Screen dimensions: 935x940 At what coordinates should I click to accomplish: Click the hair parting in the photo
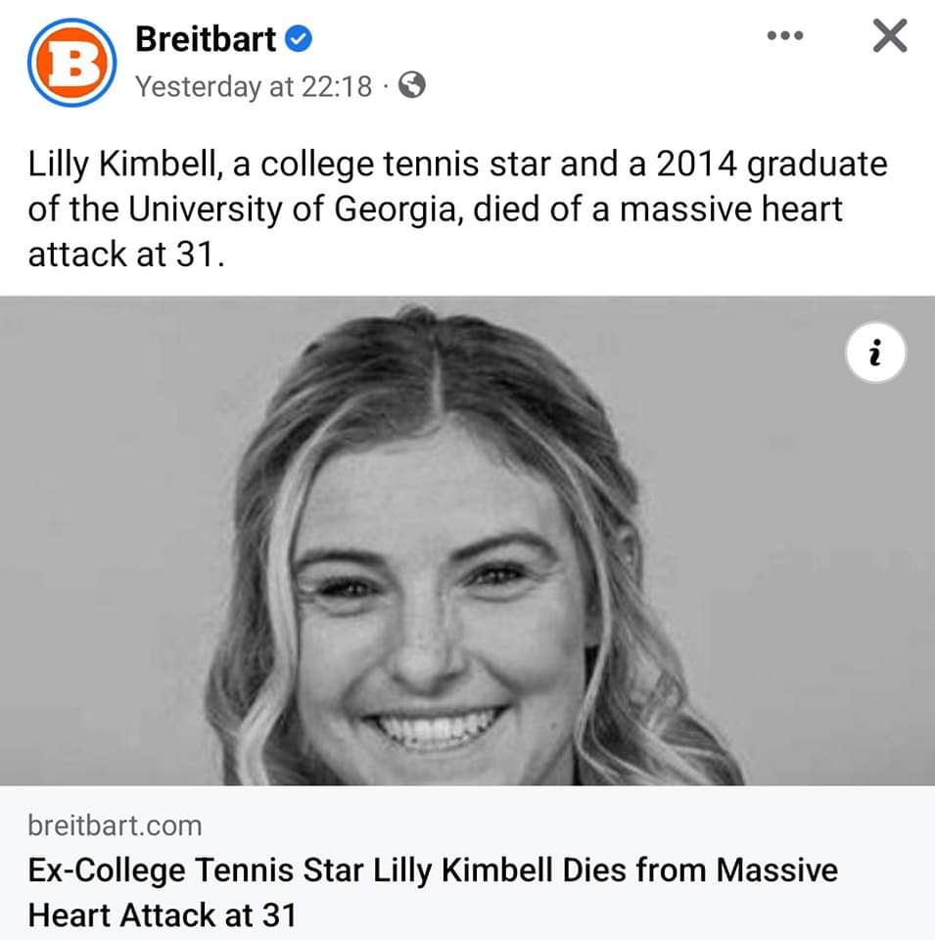pos(431,392)
